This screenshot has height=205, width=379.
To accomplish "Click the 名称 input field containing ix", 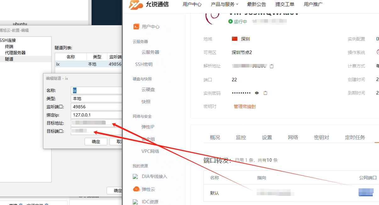I will tap(96, 90).
